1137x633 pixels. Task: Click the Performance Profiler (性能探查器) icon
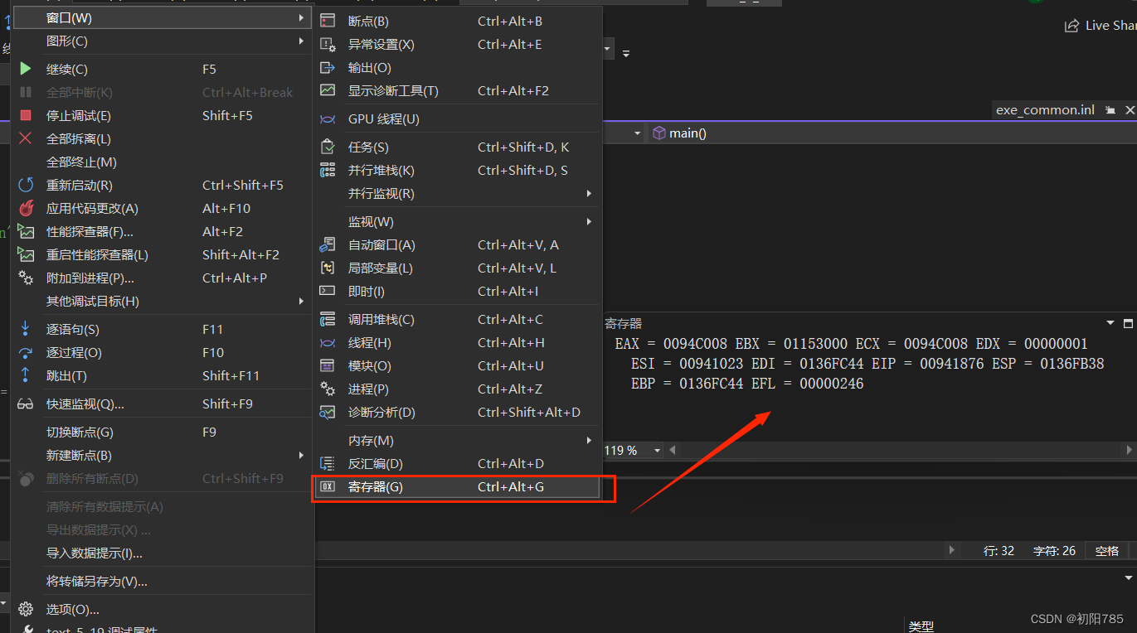[26, 231]
